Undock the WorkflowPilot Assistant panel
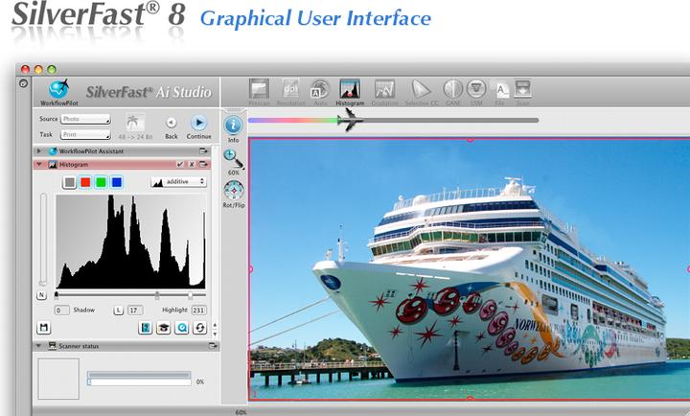Screen dimensions: 690x416 tap(203, 151)
